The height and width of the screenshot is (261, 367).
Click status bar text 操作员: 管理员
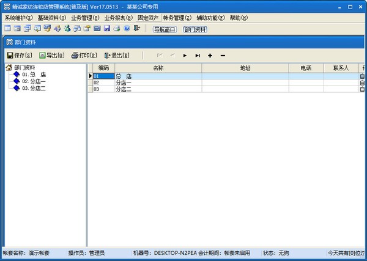pyautogui.click(x=86, y=253)
